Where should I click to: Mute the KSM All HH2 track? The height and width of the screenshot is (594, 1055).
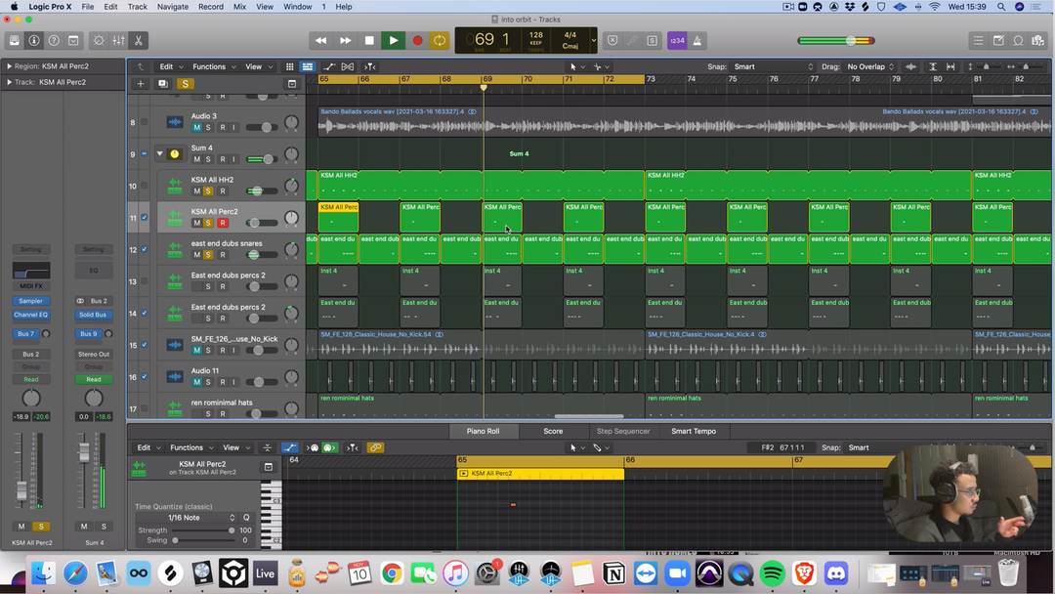[196, 191]
